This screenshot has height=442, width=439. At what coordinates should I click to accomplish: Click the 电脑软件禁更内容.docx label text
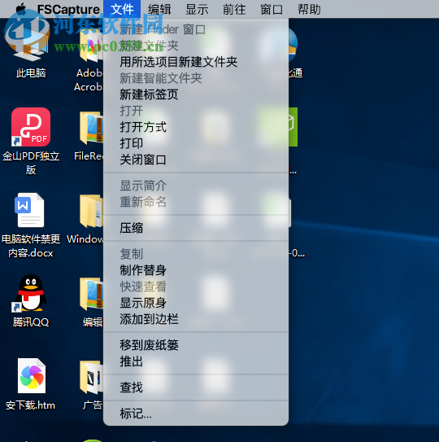coord(31,246)
